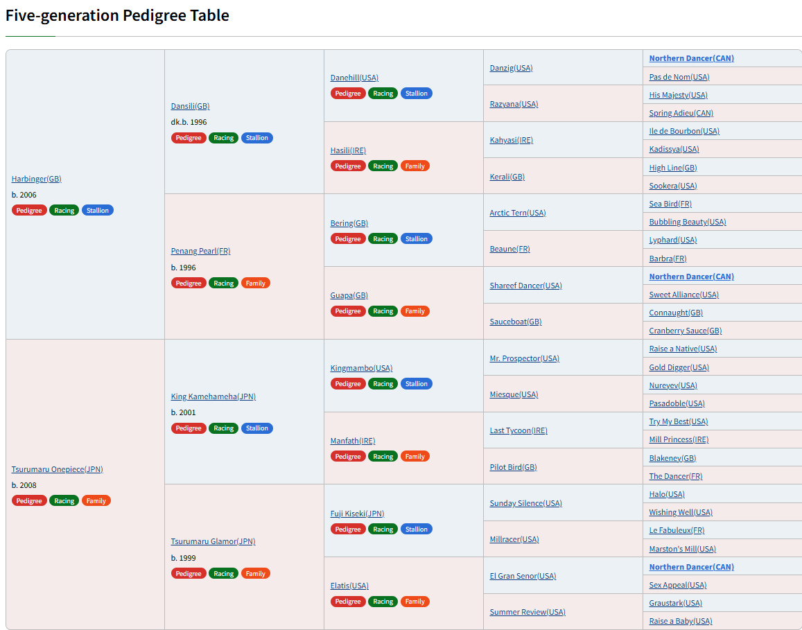Screen dimensions: 802x630
Task: Click Danehill's Stallion badge
Action: [x=417, y=93]
